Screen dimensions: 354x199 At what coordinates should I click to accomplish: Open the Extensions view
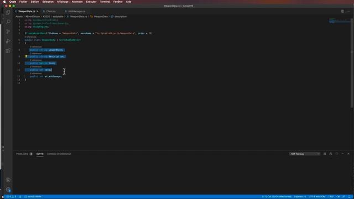pos(8,51)
